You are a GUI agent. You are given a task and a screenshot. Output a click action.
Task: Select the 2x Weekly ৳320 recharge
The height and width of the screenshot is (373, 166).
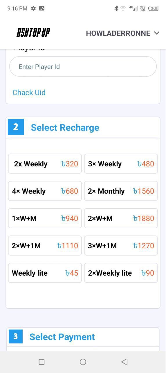click(45, 164)
